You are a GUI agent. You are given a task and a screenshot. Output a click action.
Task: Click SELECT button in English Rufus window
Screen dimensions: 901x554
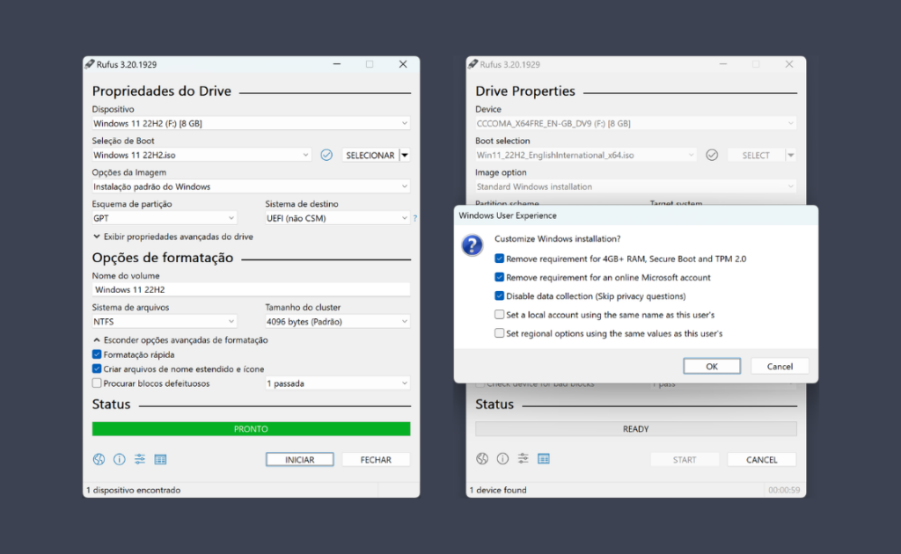click(x=756, y=155)
